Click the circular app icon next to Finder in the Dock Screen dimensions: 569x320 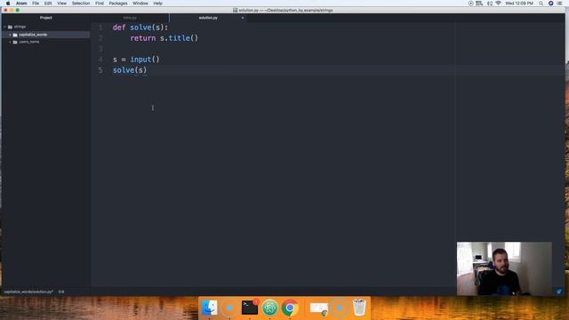(229, 308)
